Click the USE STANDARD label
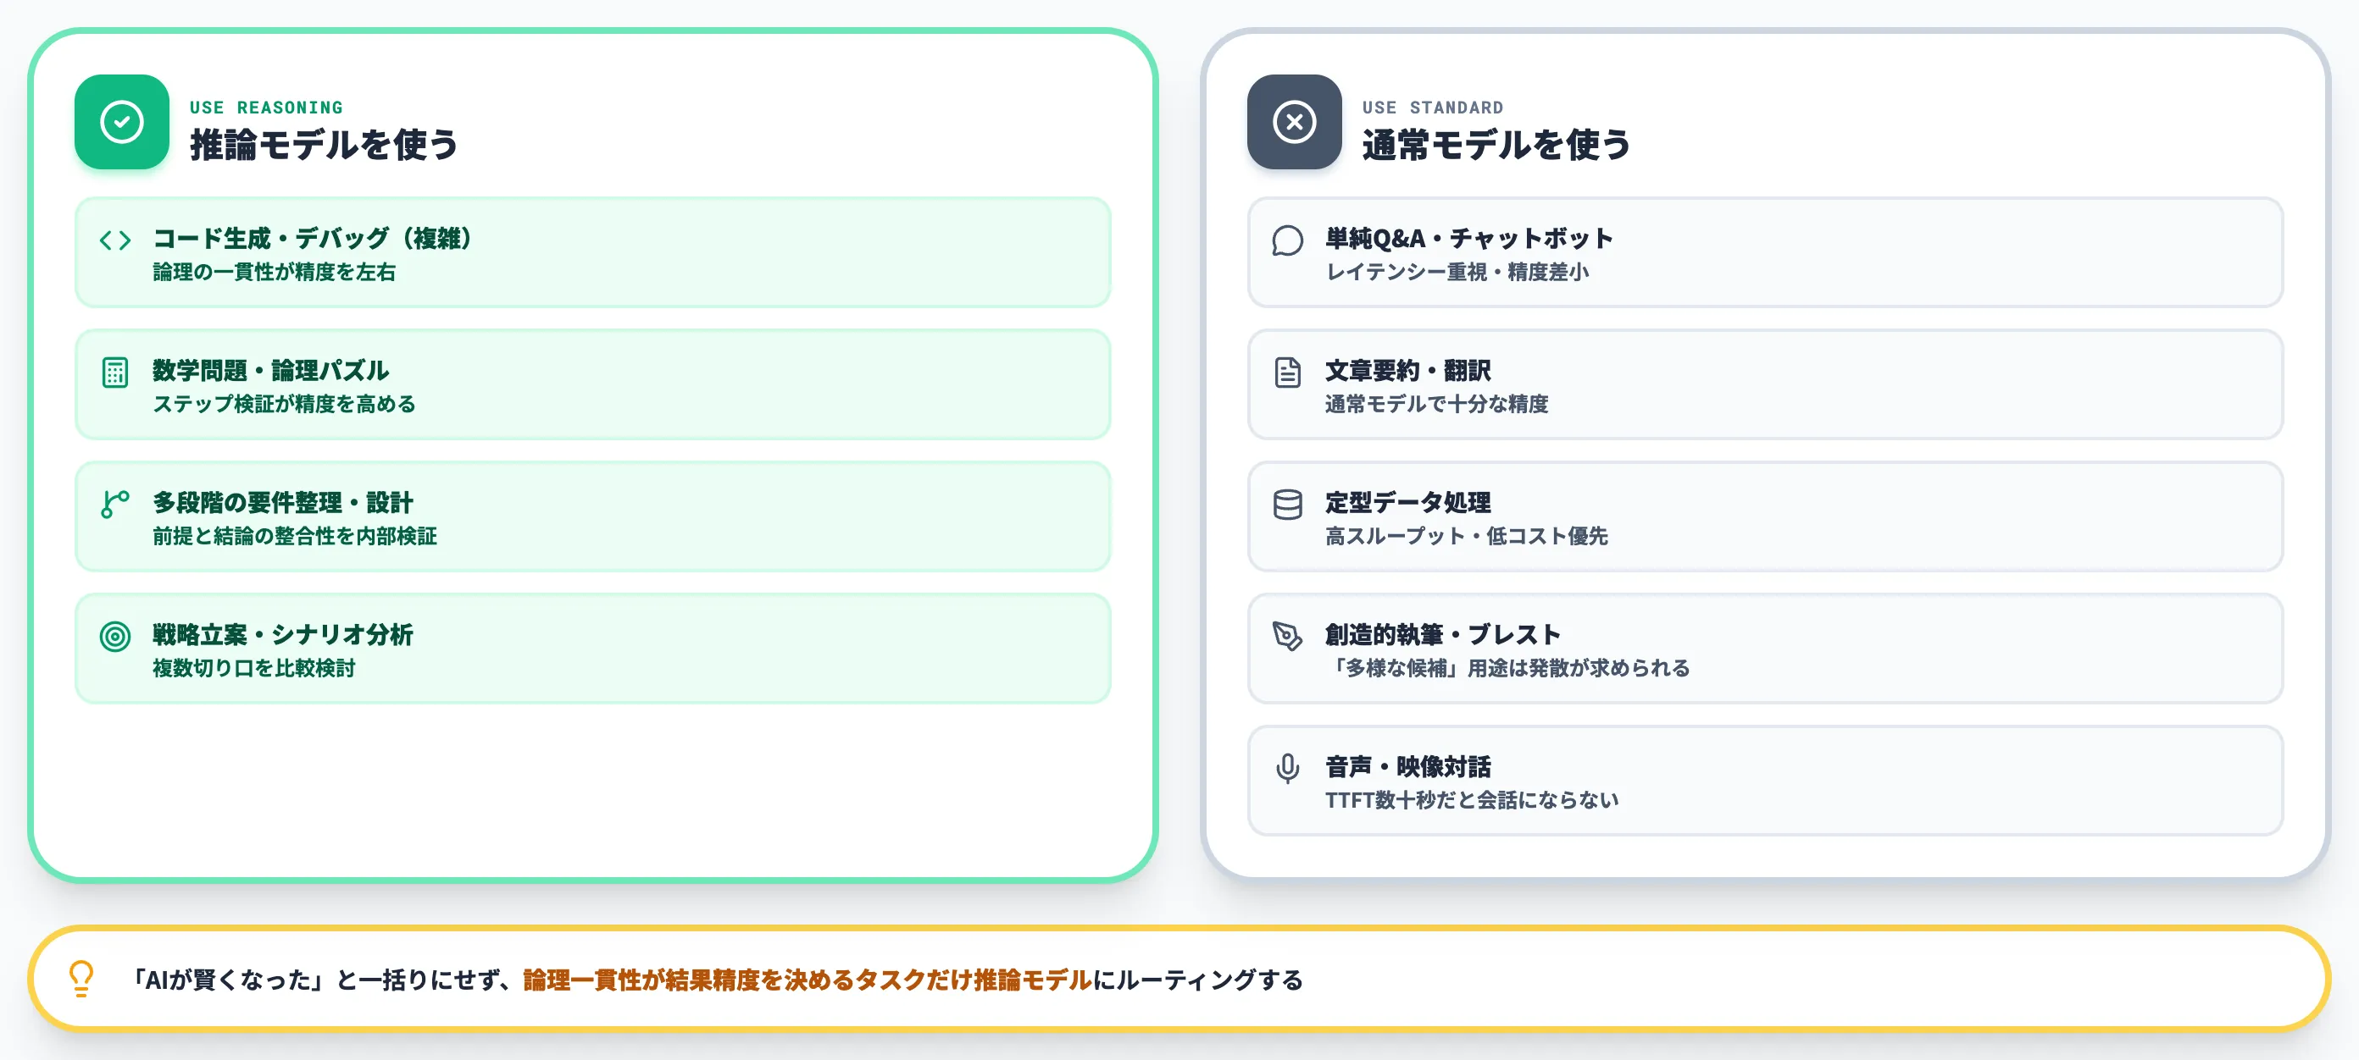 pyautogui.click(x=1432, y=107)
